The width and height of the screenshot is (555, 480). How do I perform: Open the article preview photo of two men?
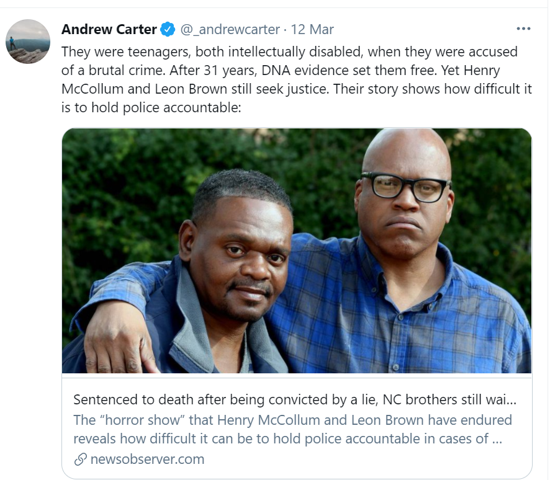(297, 251)
